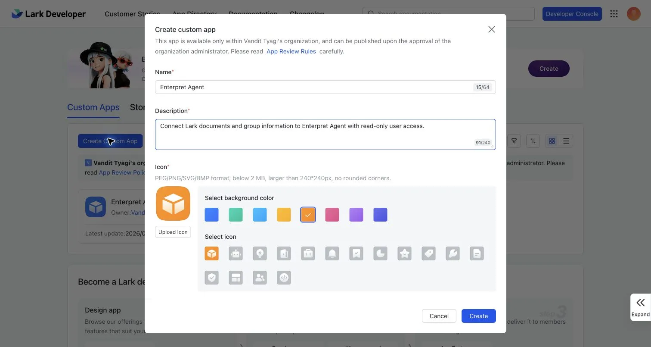Open the Developer Console behind the dialog
The height and width of the screenshot is (347, 651).
(572, 14)
